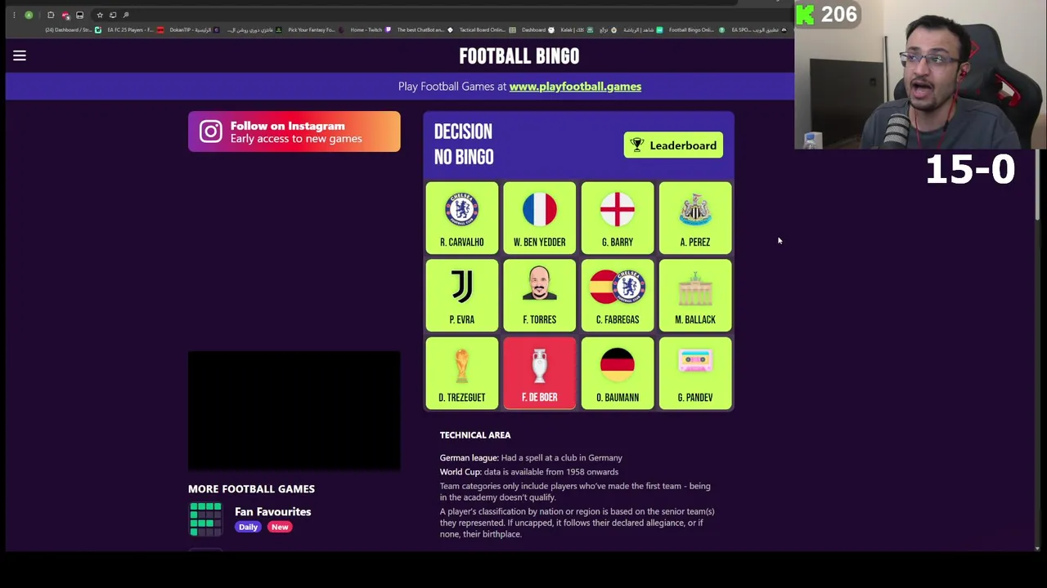Click the trophy icon on Leaderboard
The width and height of the screenshot is (1047, 588).
click(637, 145)
